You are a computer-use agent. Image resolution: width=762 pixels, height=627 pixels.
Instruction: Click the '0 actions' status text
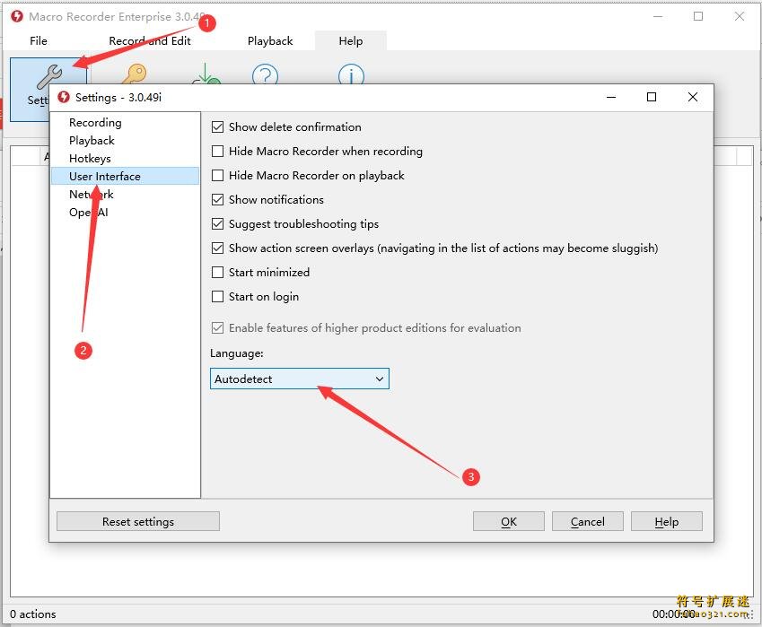33,614
